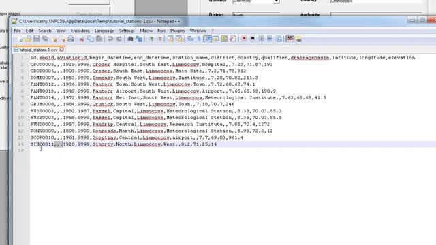Open the Run menu
This screenshot has width=436, height=245.
tap(161, 31)
